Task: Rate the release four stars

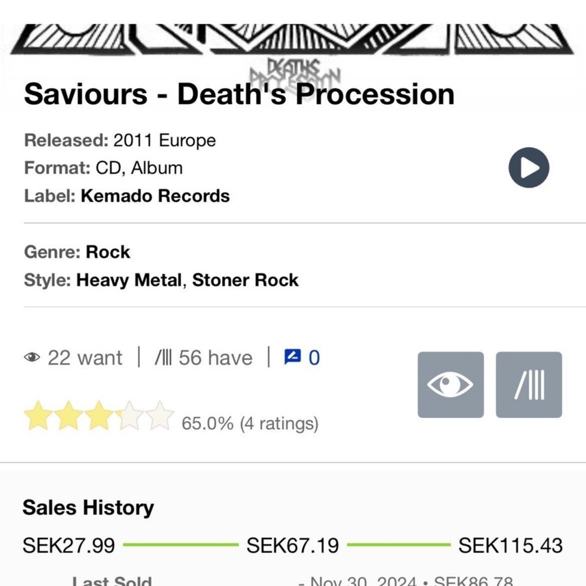Action: (x=130, y=416)
